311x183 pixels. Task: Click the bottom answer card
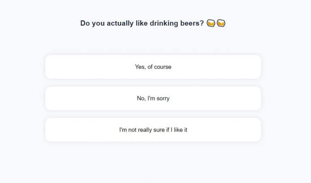point(153,130)
